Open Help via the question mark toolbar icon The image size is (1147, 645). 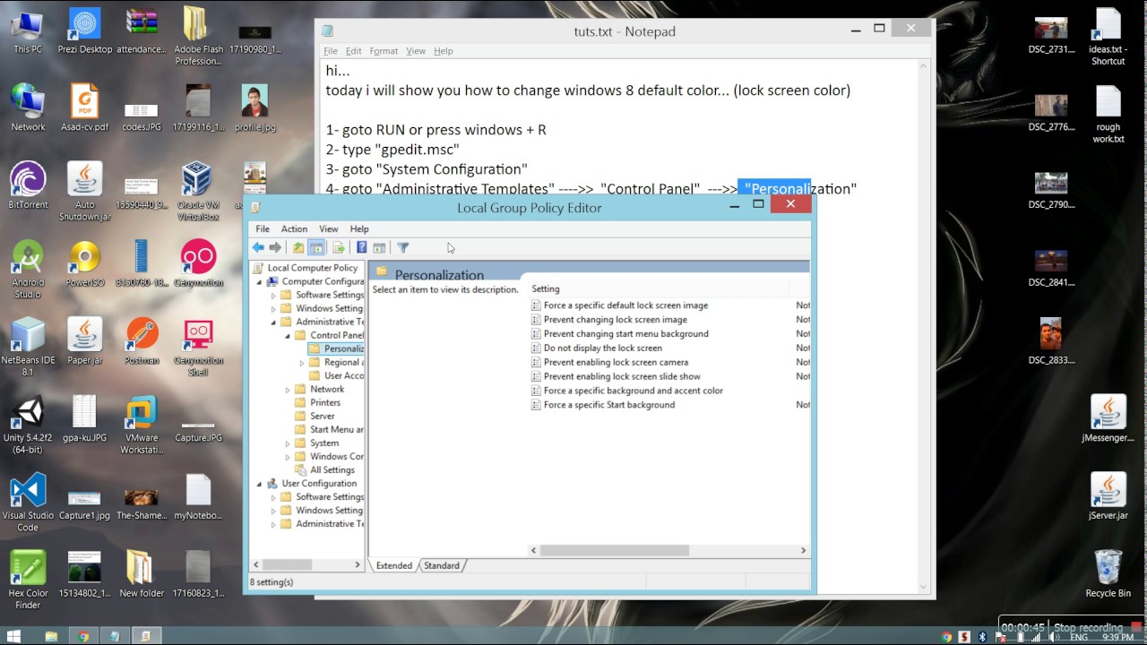point(362,247)
